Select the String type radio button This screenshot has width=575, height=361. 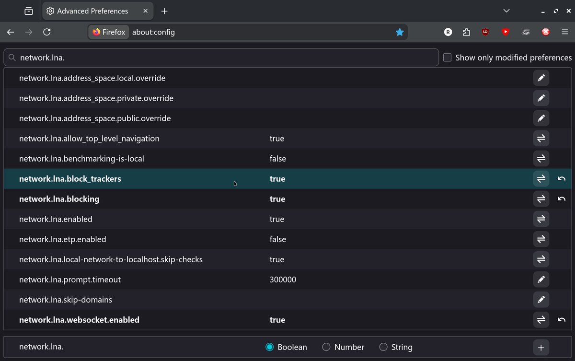click(x=383, y=347)
